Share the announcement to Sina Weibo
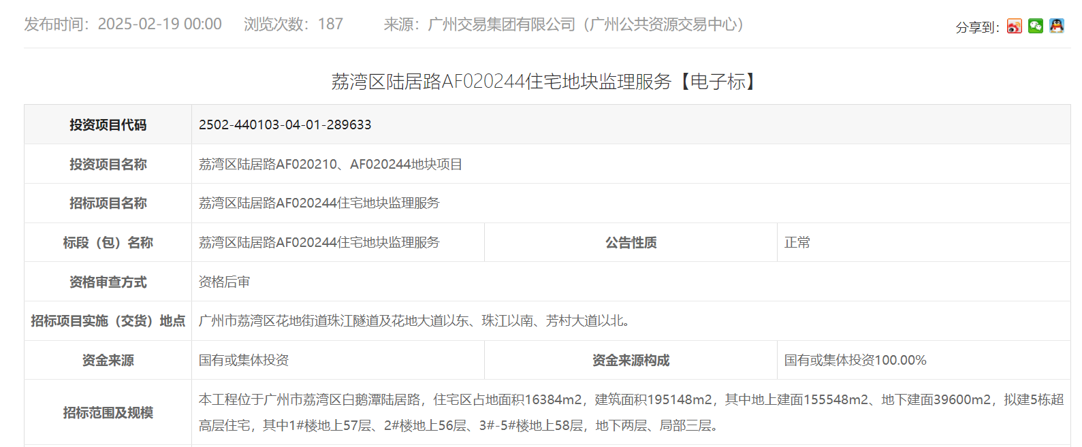Screen dimensions: 1082x447 pyautogui.click(x=1014, y=27)
